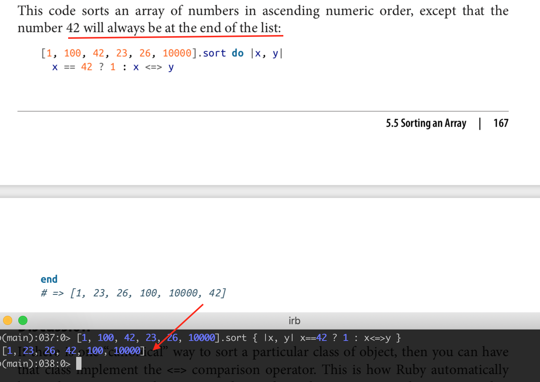Click the gray divider between the pages
The height and width of the screenshot is (382, 540).
click(x=270, y=191)
